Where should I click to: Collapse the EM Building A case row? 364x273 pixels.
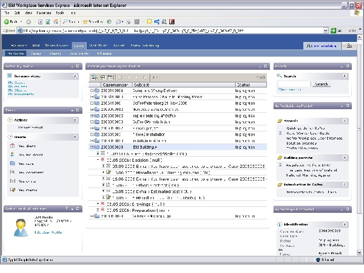point(92,147)
